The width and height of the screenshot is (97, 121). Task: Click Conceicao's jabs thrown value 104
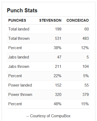coord(86,67)
